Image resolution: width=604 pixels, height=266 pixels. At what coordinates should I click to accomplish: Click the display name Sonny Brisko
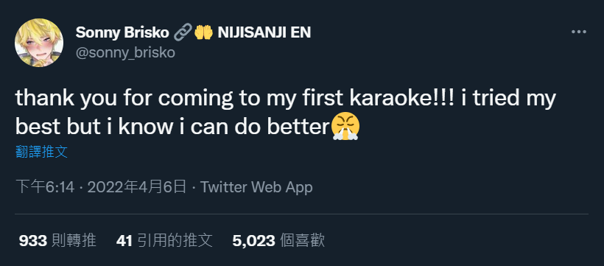[122, 32]
